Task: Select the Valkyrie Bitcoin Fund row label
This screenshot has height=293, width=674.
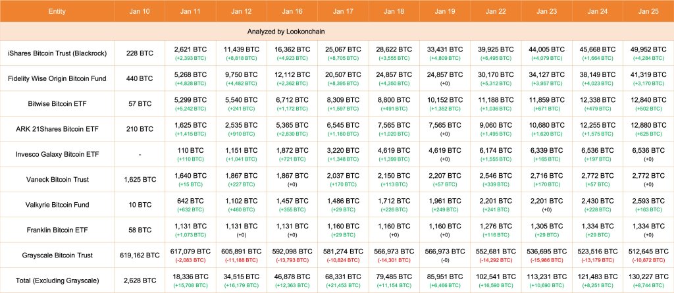Action: click(57, 204)
